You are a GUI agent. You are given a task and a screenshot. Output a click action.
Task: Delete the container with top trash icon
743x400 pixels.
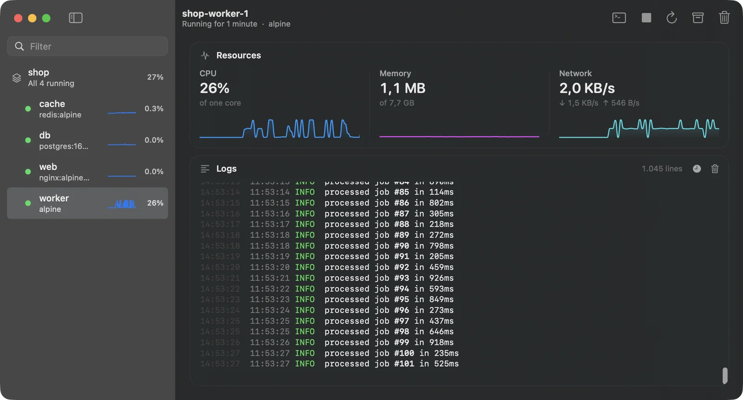tap(724, 18)
